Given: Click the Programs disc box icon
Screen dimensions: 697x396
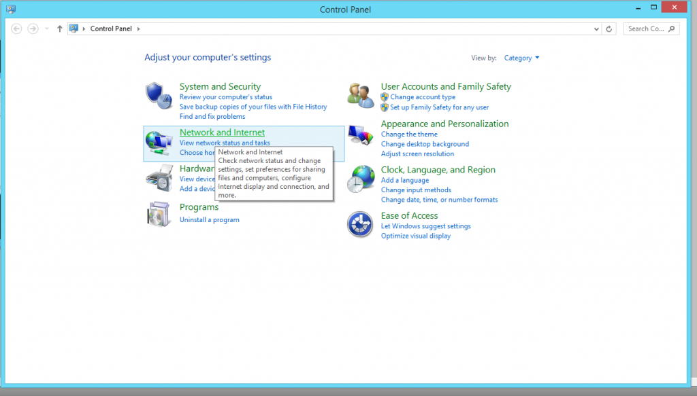Looking at the screenshot, I should click(160, 214).
